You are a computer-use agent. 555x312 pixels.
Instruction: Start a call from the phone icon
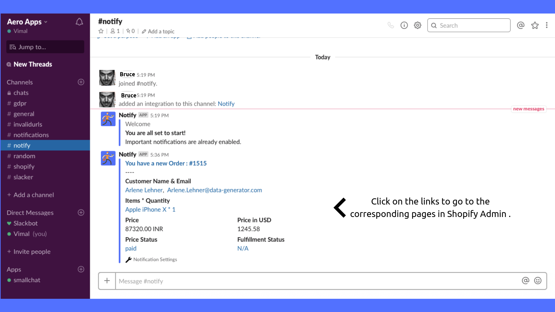pos(391,25)
